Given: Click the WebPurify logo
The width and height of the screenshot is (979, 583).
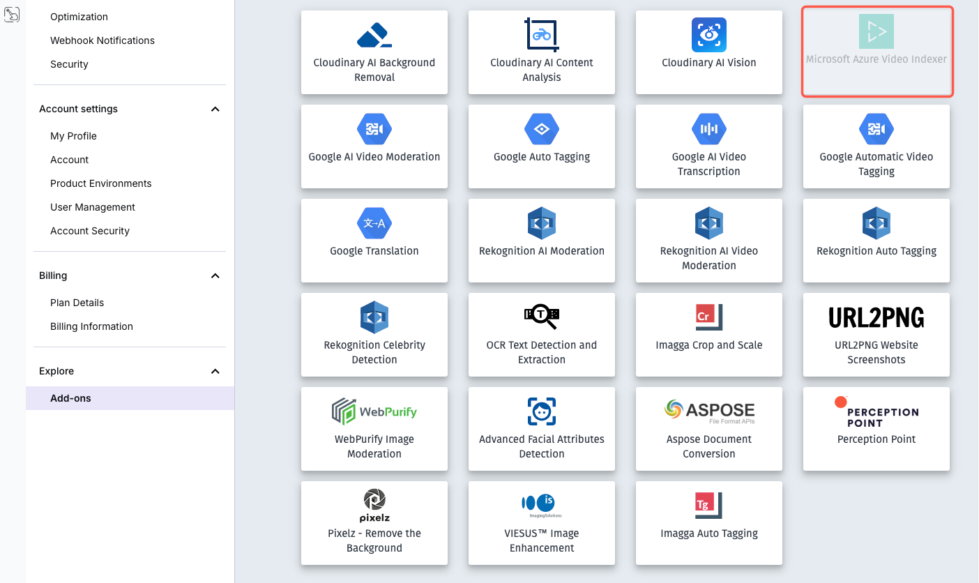Looking at the screenshot, I should point(374,411).
